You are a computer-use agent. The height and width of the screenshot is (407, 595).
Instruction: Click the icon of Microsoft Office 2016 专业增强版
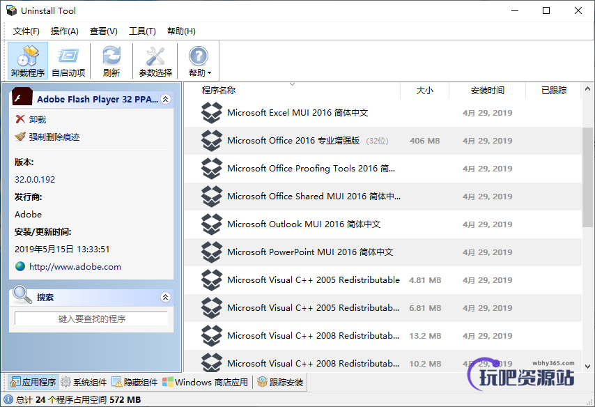pyautogui.click(x=211, y=141)
